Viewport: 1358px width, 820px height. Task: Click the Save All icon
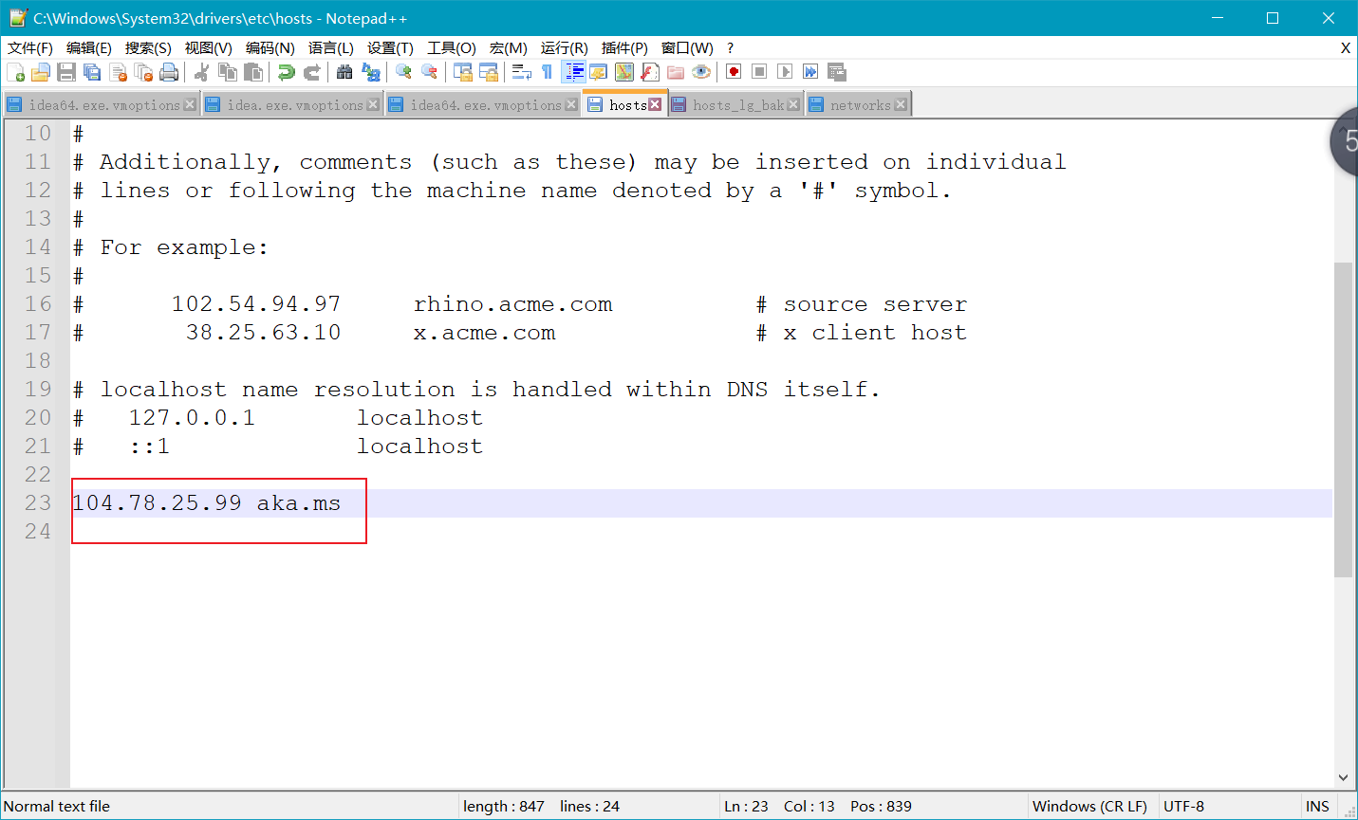pyautogui.click(x=92, y=72)
